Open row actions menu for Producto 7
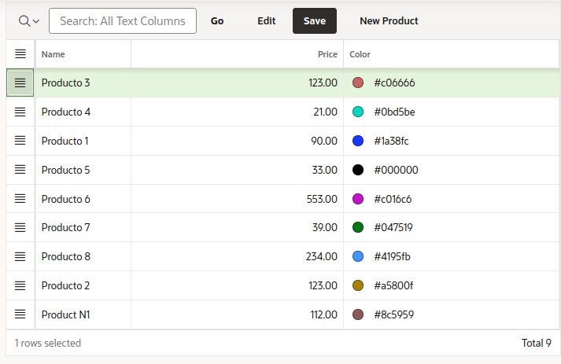 (20, 228)
